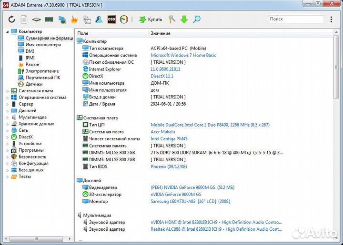
Task: Open Samsung 160AT01-A02 monitor link
Action: [190, 202]
